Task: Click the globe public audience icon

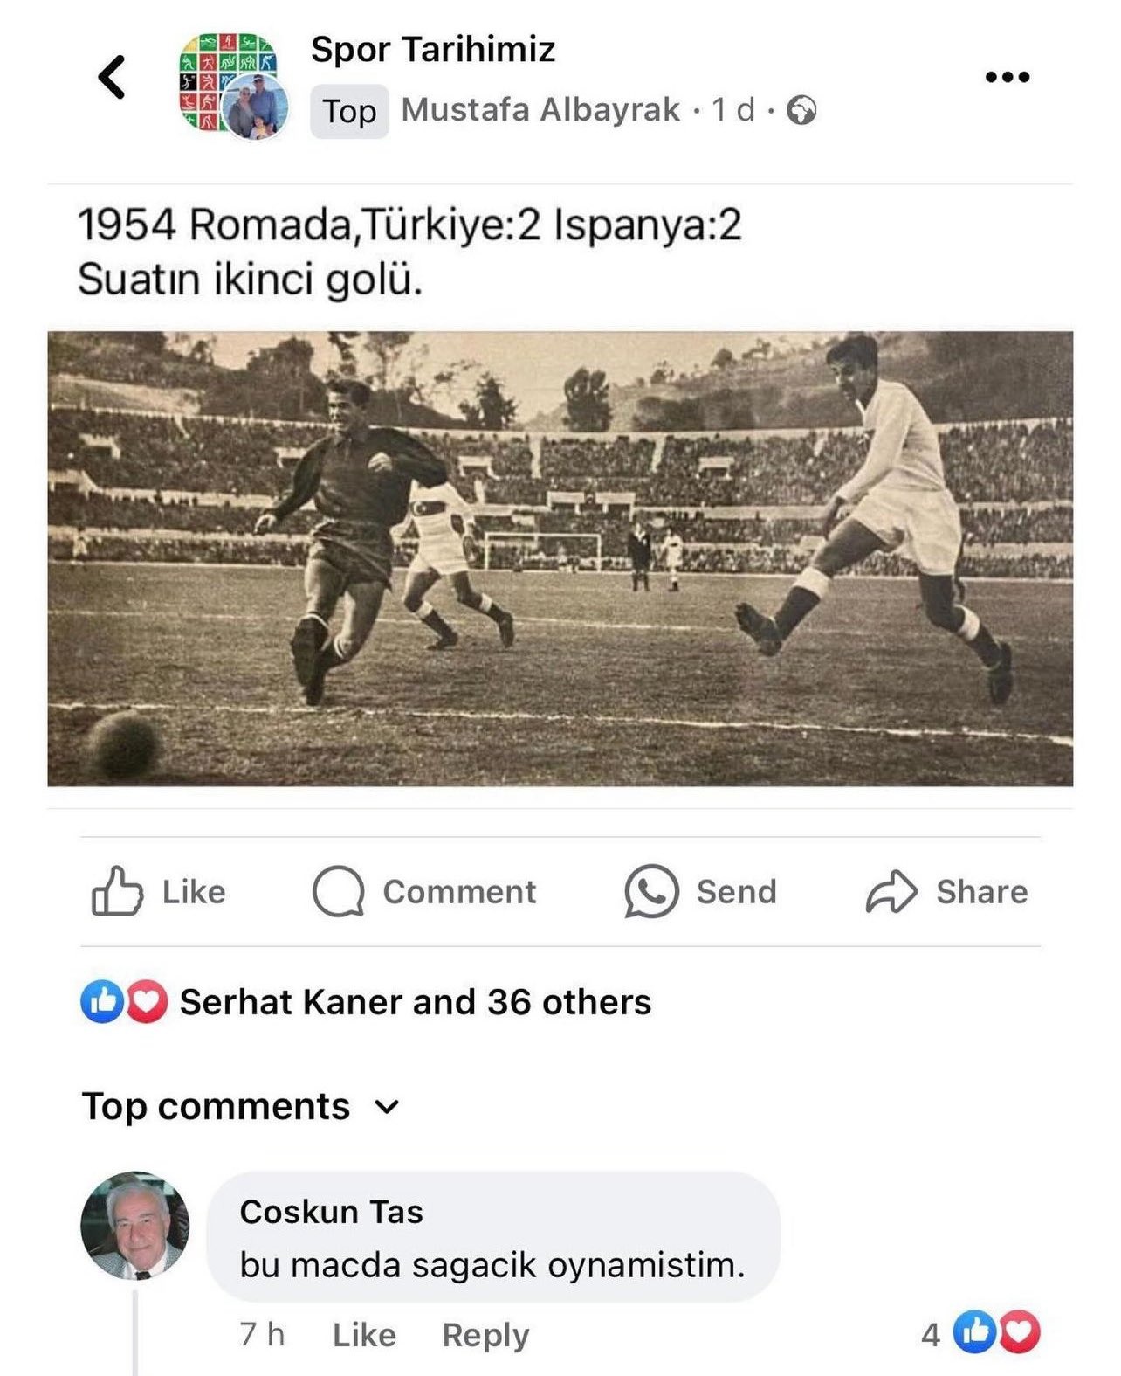Action: 801,111
